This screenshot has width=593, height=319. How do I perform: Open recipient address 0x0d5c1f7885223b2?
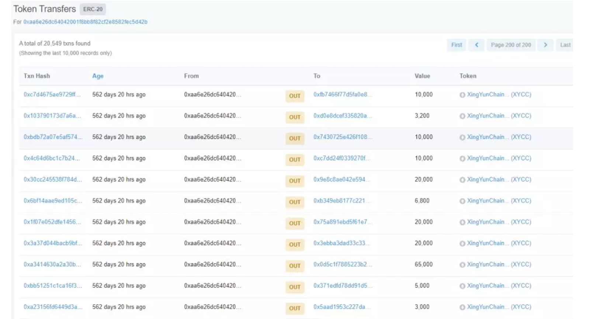point(343,264)
